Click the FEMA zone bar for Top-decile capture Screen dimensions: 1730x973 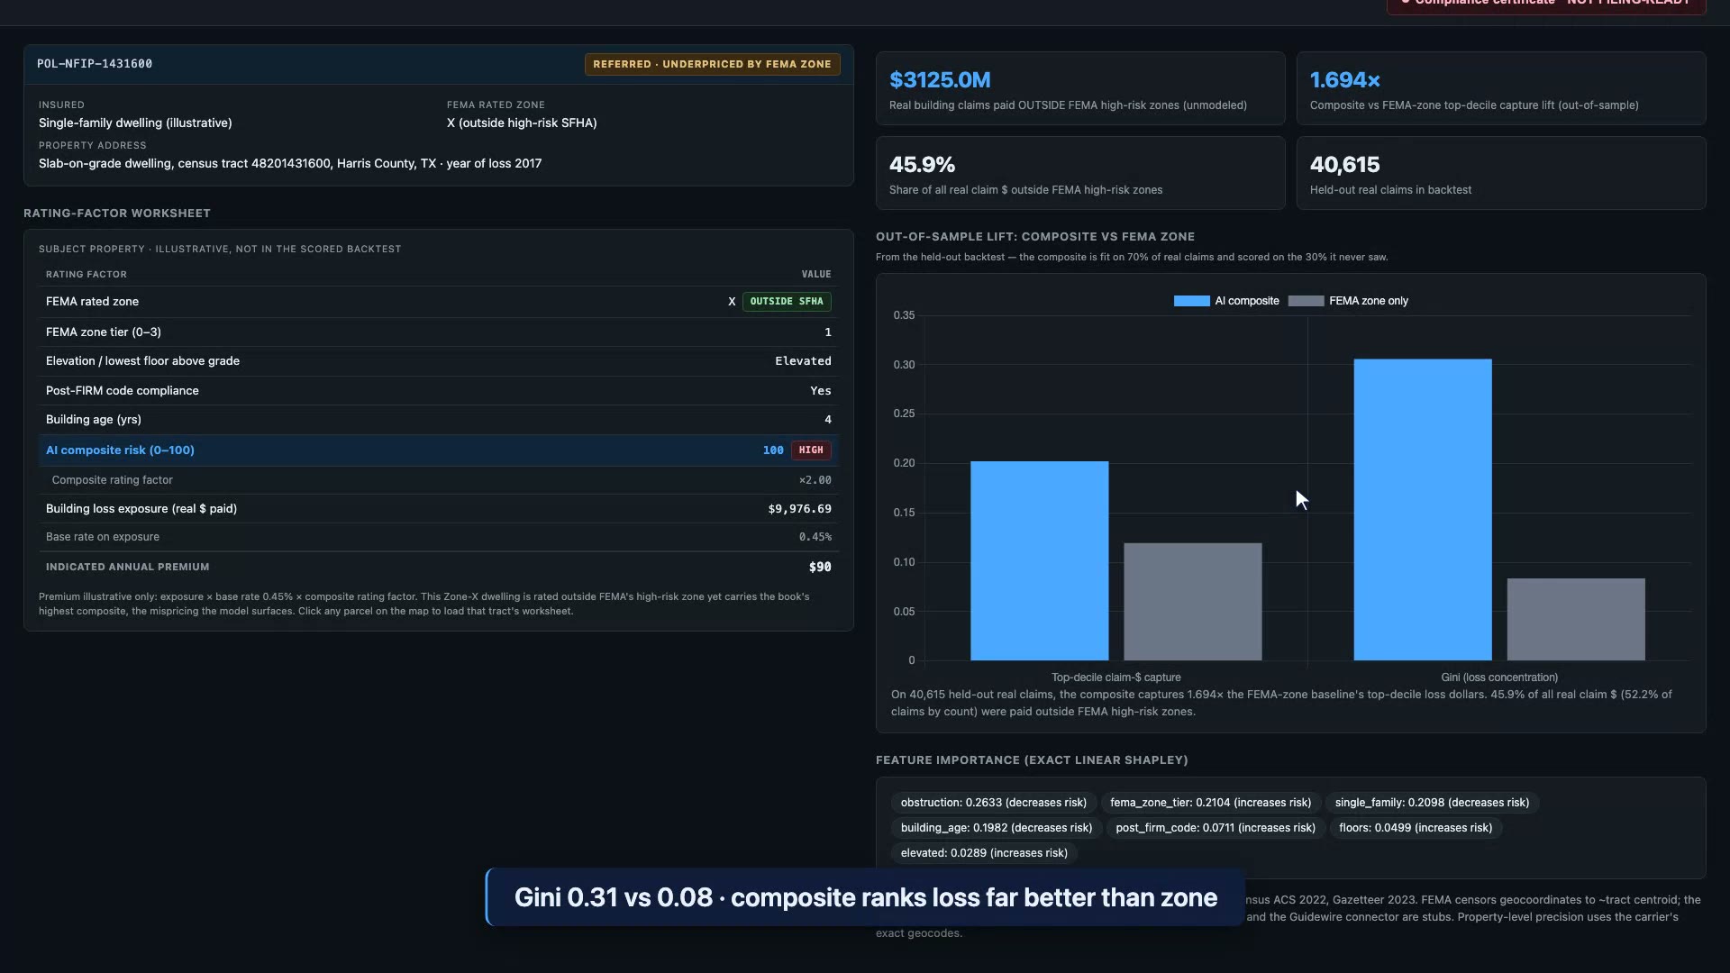[x=1192, y=602]
